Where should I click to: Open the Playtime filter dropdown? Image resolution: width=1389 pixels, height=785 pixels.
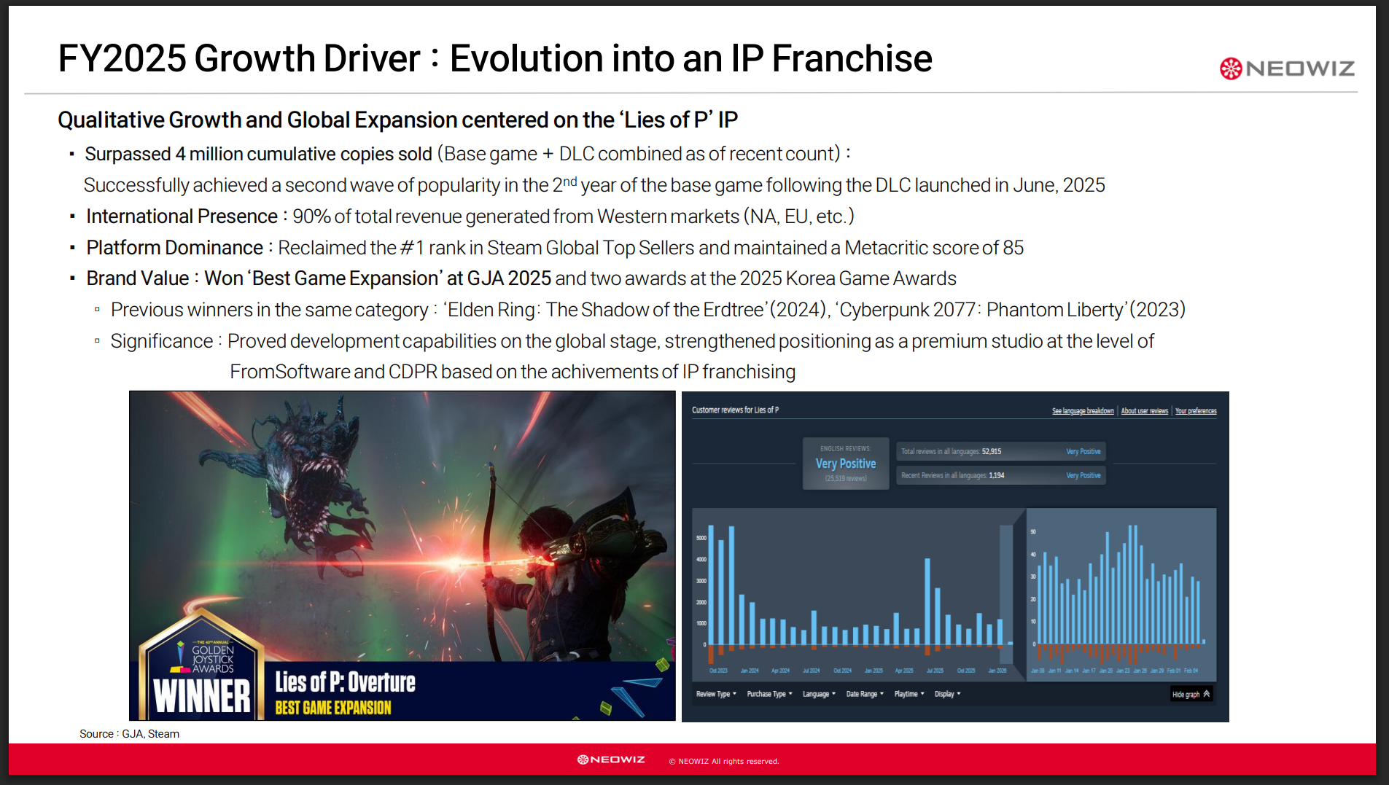(909, 694)
